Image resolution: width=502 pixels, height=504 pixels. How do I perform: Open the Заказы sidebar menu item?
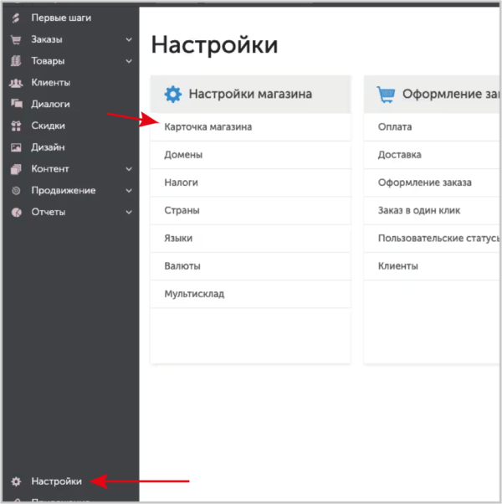coord(47,39)
